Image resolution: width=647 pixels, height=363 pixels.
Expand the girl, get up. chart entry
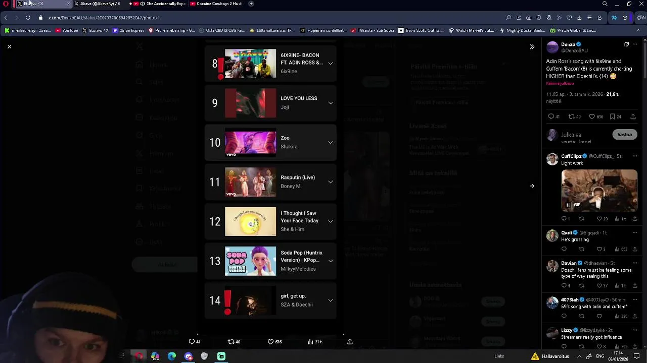pos(330,300)
